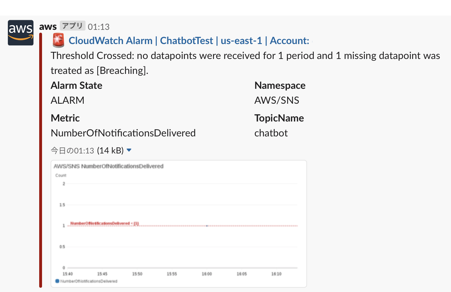The height and width of the screenshot is (292, 451).
Task: Click the metric value under the Metric heading
Action: (123, 133)
